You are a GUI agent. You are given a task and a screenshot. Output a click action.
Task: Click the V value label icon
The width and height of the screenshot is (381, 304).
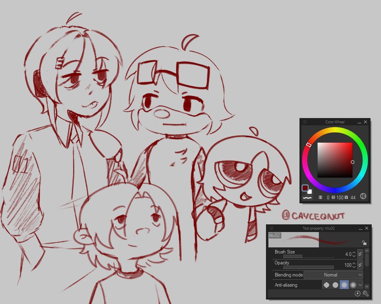click(346, 197)
